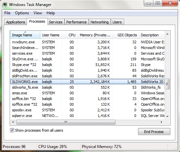Click the Processes: 96 status entry
The image size is (180, 152).
coord(14,147)
